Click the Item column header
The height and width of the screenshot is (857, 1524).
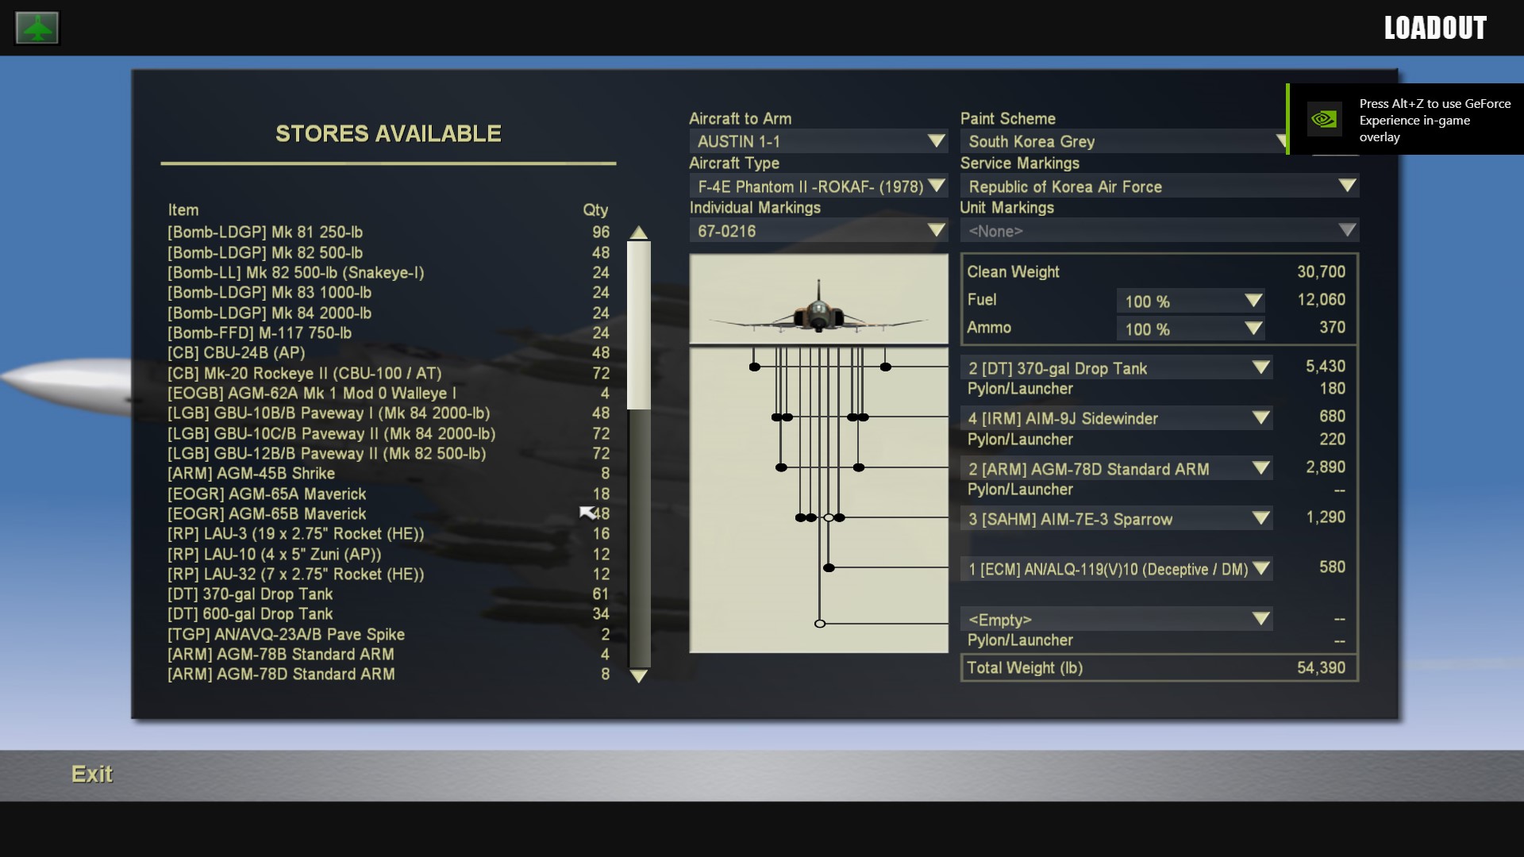point(183,210)
